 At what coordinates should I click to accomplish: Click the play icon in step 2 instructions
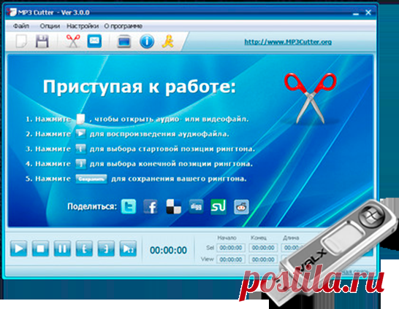click(x=80, y=133)
